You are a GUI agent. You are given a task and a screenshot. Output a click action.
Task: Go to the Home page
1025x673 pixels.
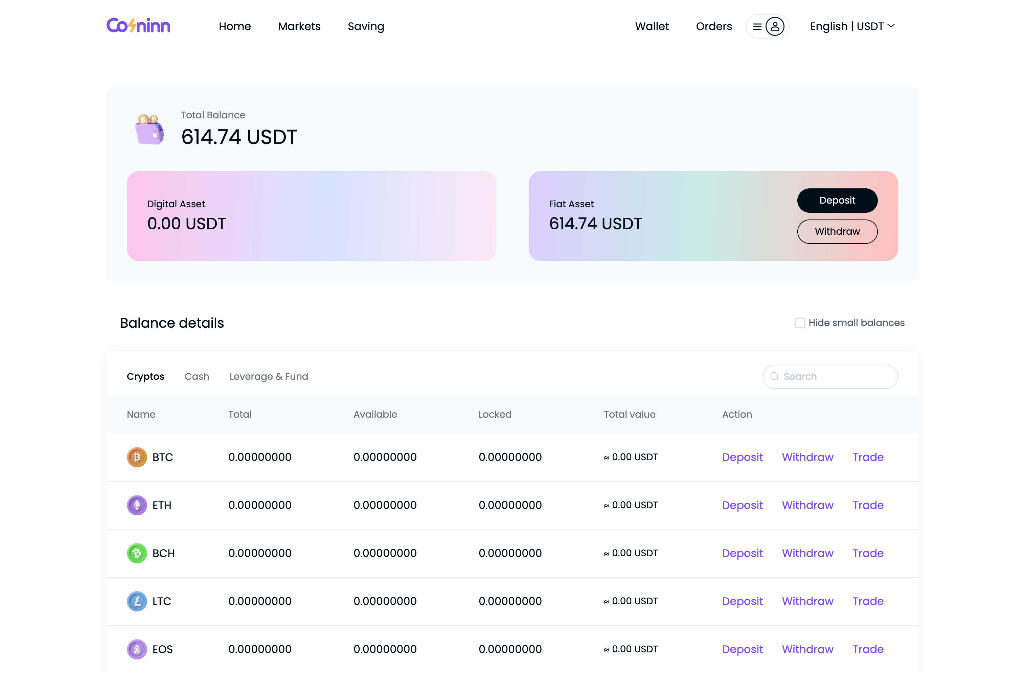235,26
